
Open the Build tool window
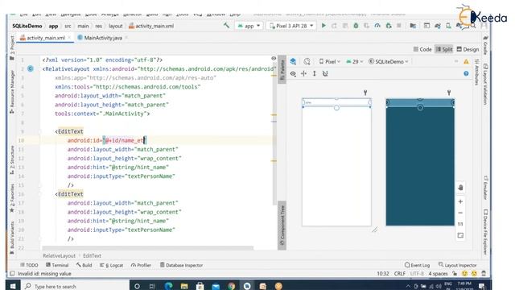point(84,265)
